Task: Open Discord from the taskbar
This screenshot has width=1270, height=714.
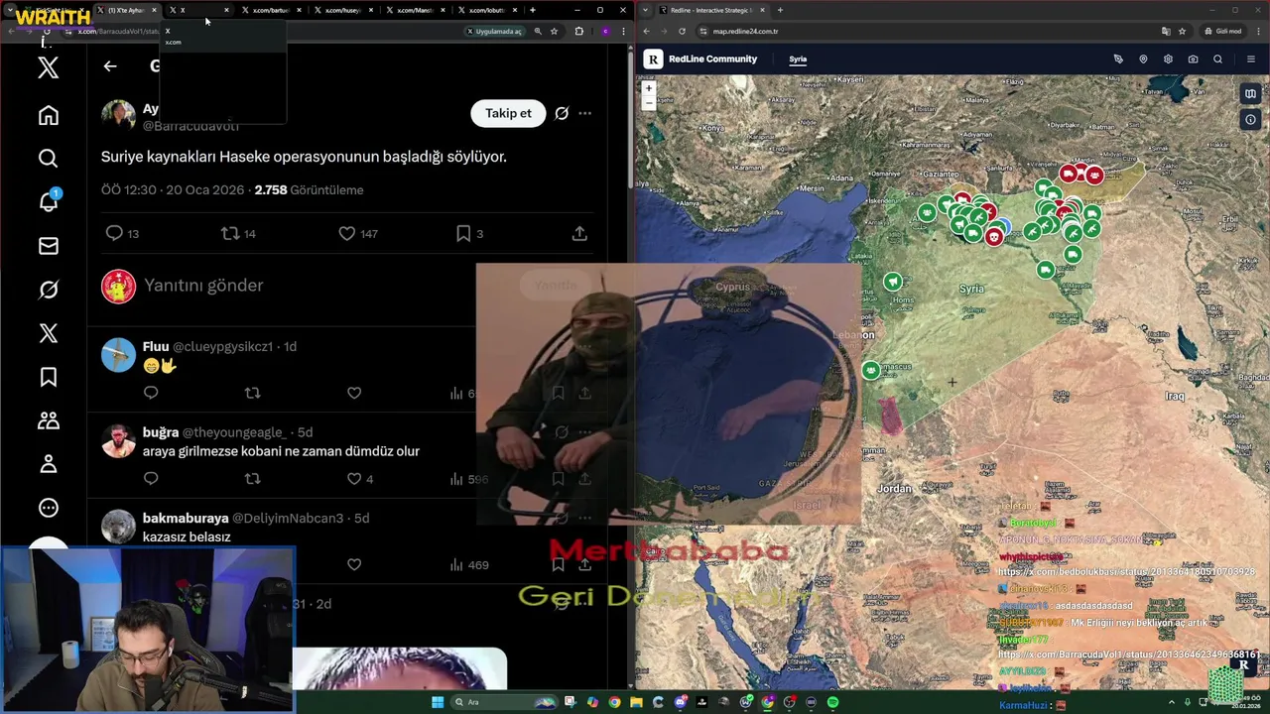Action: coord(681,702)
